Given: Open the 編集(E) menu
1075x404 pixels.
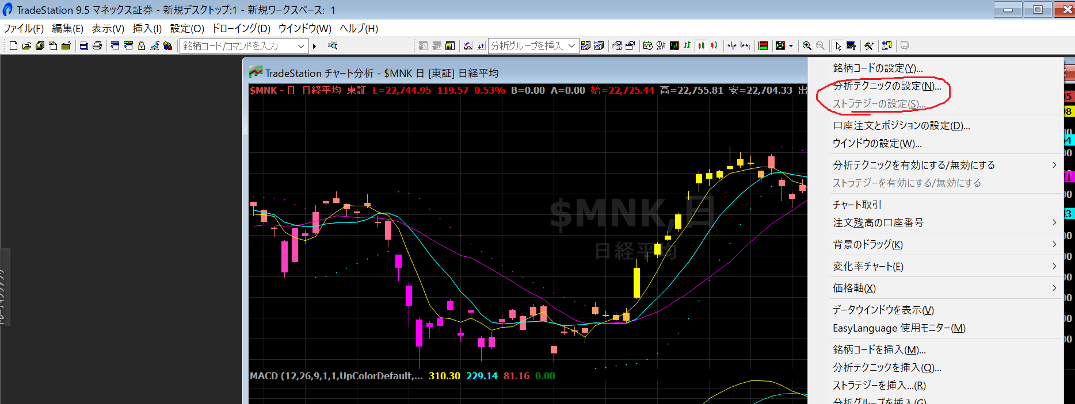Looking at the screenshot, I should [x=68, y=28].
